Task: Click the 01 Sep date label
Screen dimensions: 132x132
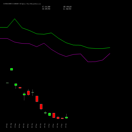Action: click(20, 126)
